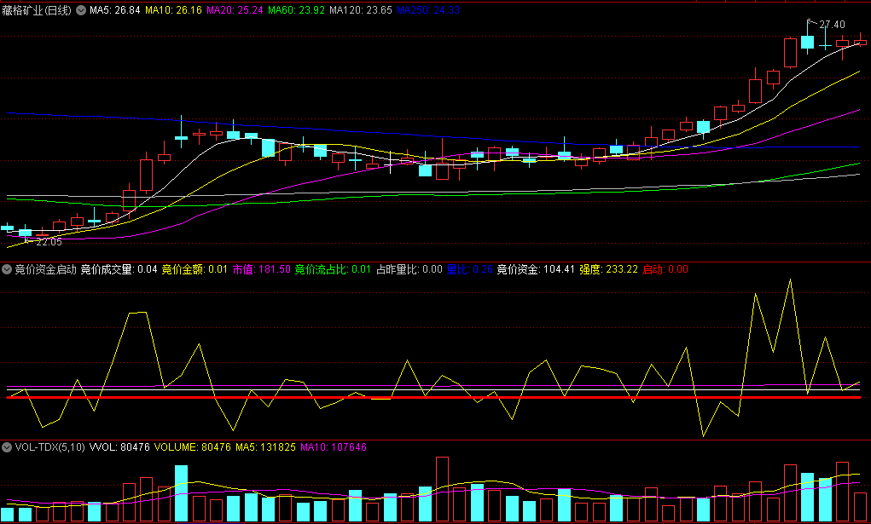This screenshot has width=871, height=524.
Task: Select 启动: 0.00 value
Action: point(665,270)
